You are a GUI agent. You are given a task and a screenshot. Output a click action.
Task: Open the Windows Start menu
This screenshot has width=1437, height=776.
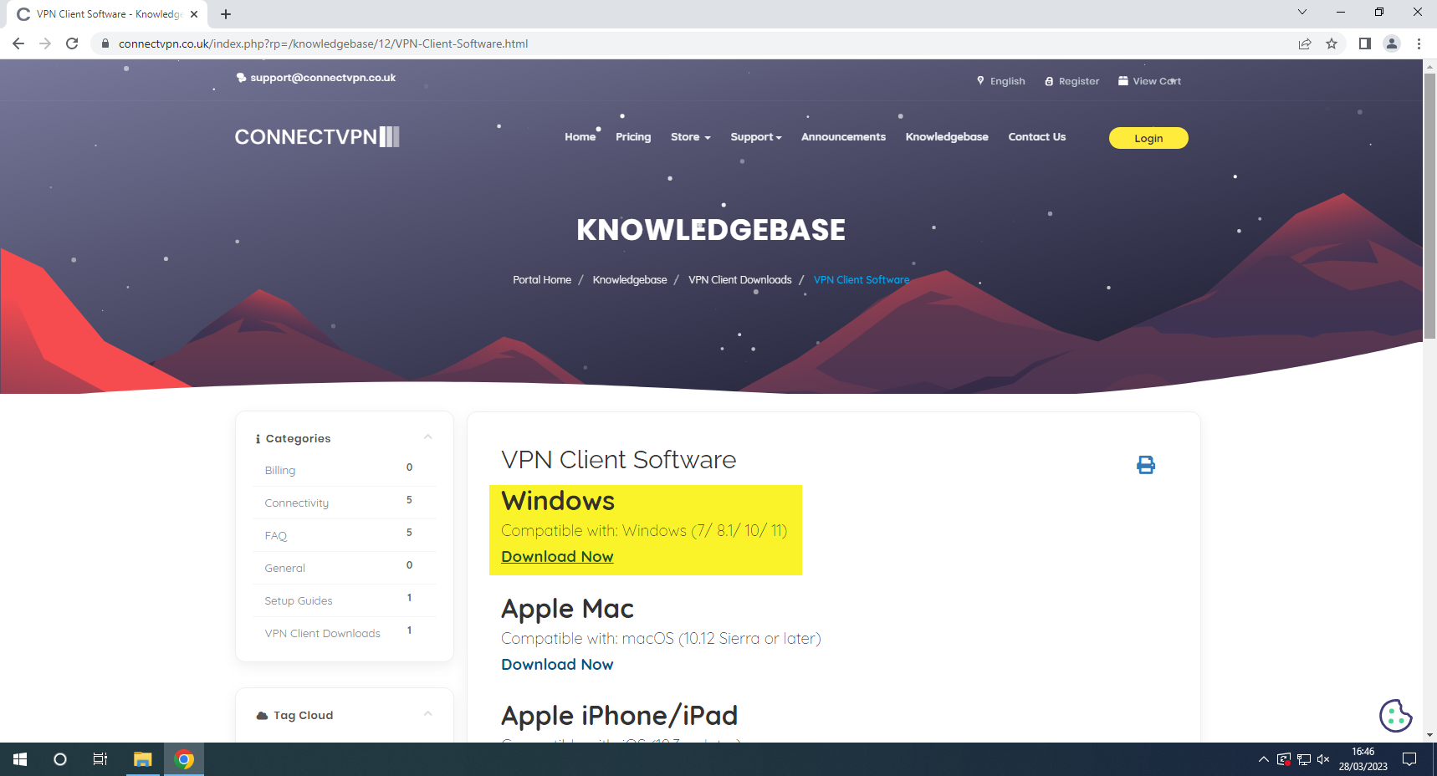pos(20,759)
